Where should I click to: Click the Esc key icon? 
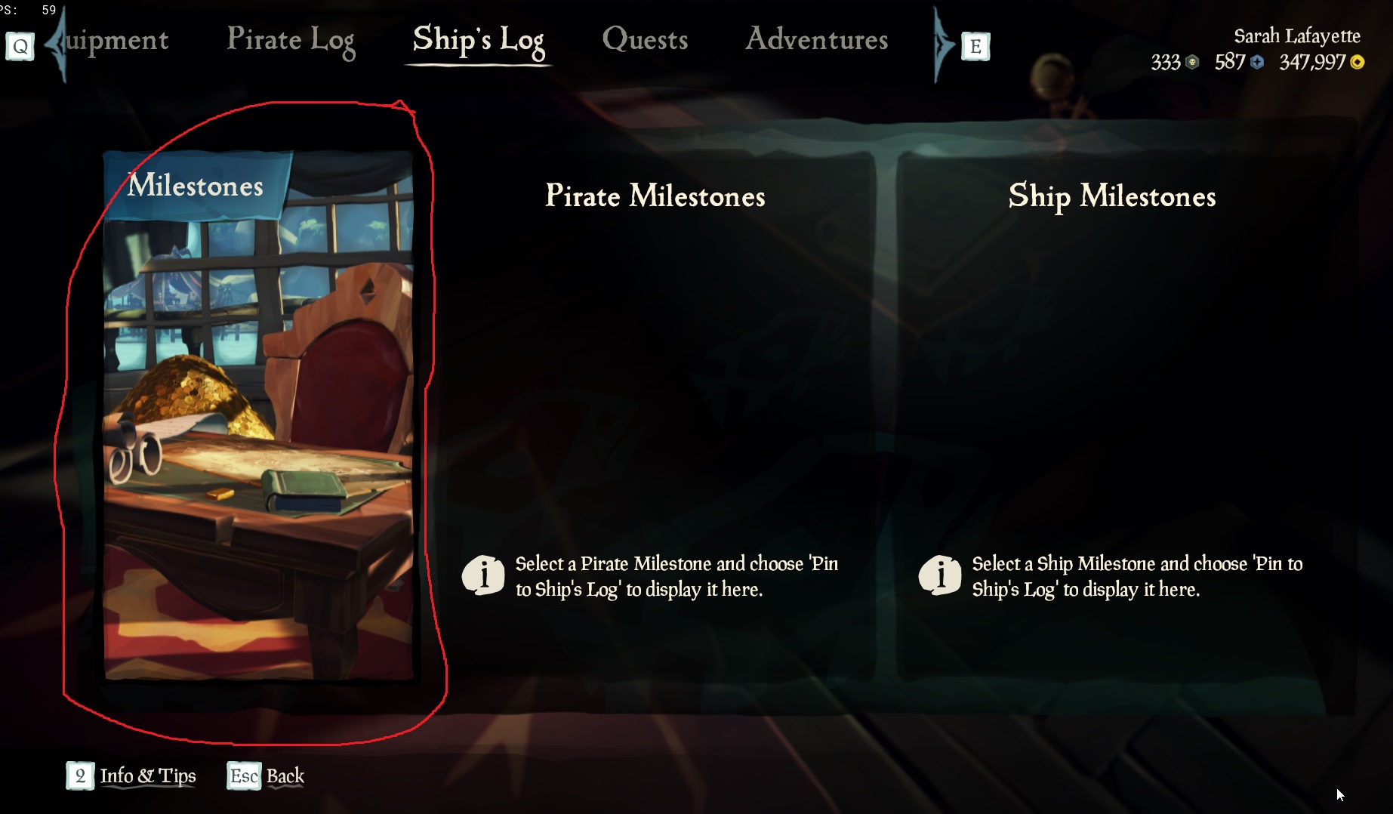point(244,776)
